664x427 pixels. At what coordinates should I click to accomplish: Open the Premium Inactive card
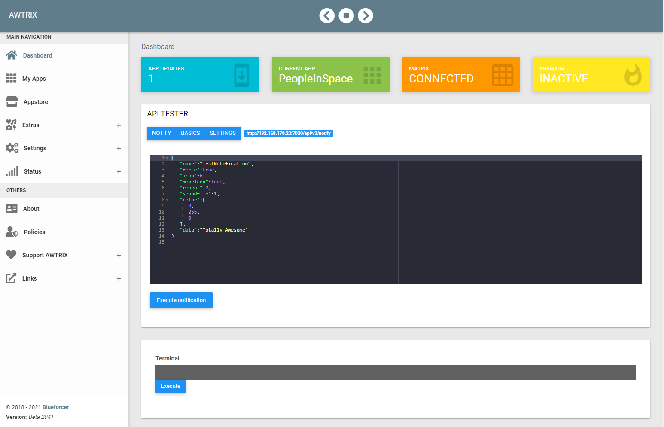(x=591, y=74)
